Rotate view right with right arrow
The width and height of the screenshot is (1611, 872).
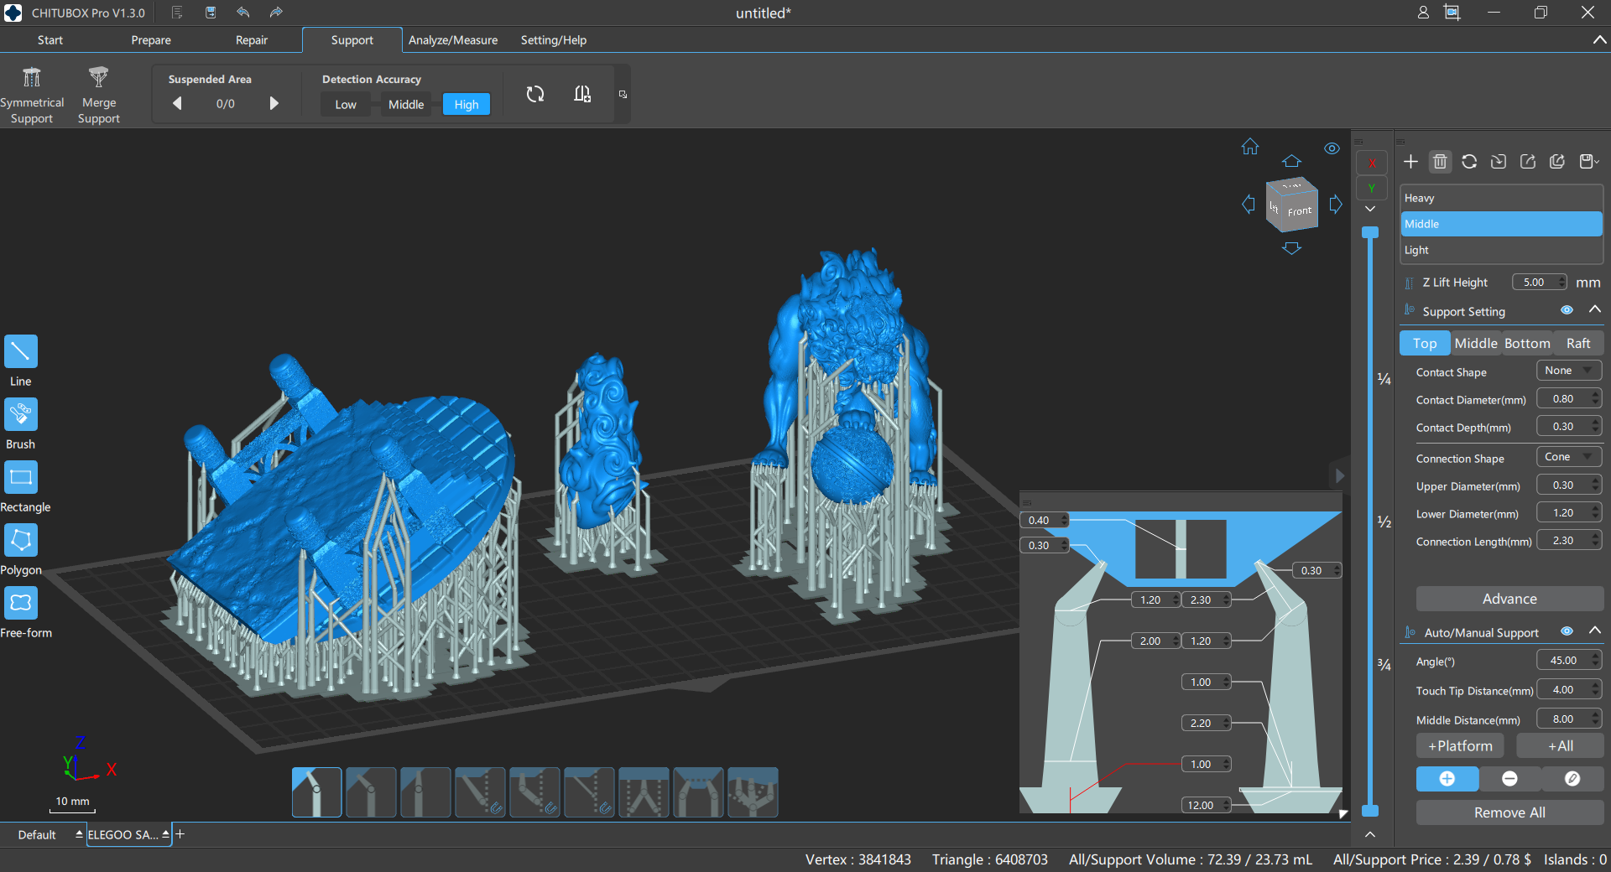(x=1336, y=204)
